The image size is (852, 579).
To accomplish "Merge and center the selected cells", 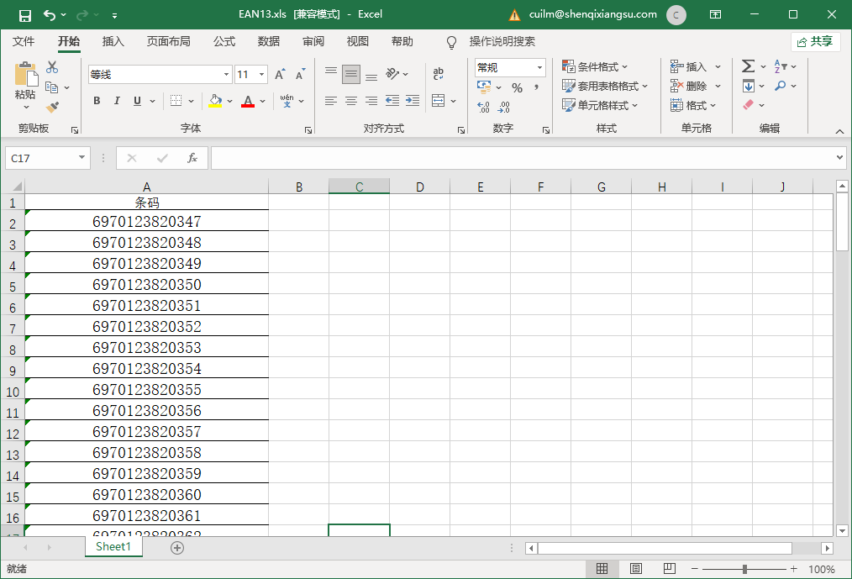I will click(438, 101).
